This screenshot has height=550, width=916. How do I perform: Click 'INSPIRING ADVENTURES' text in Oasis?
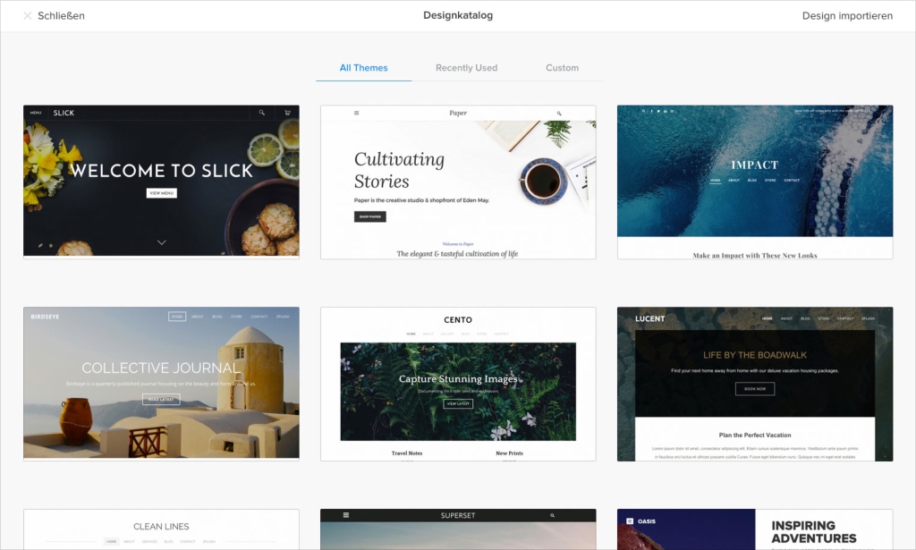pos(814,532)
